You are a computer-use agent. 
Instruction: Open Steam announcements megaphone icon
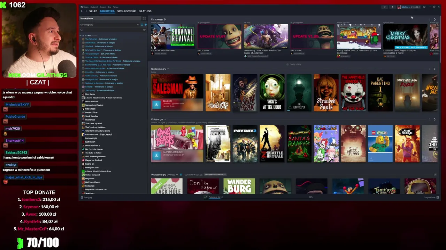coord(385,7)
